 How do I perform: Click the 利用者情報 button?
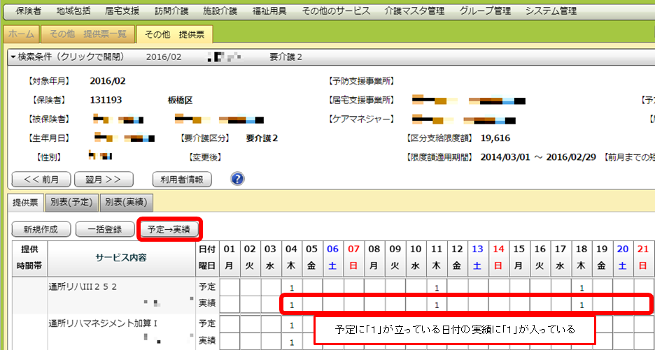181,179
